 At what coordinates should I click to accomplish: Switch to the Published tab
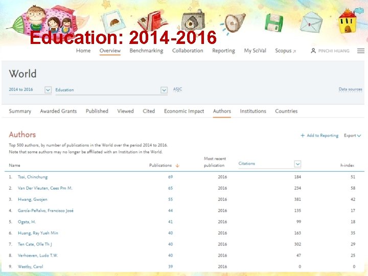point(97,111)
